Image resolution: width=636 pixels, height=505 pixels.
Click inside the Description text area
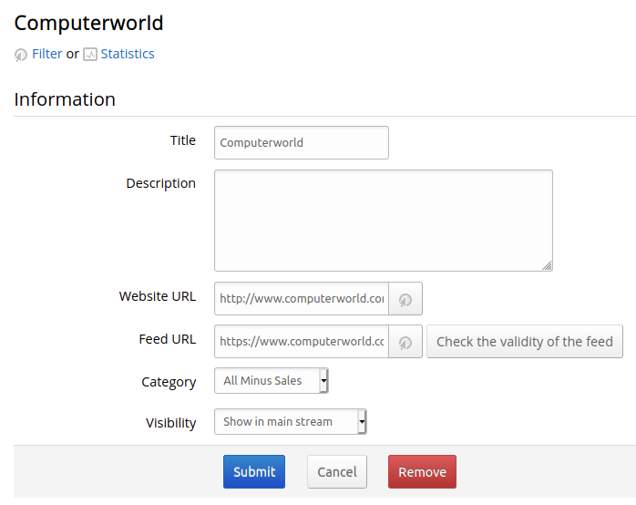click(x=384, y=221)
